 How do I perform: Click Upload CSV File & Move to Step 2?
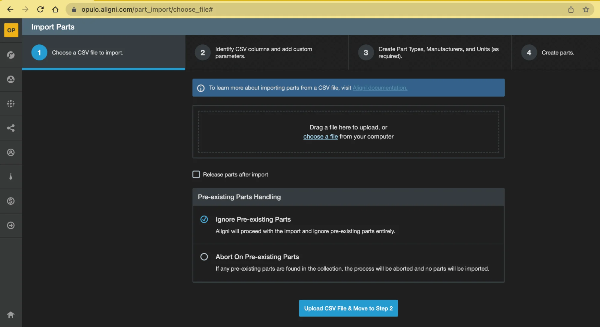coord(348,308)
